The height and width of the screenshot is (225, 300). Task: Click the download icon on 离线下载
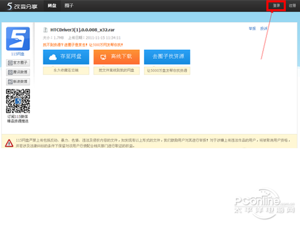pyautogui.click(x=103, y=57)
